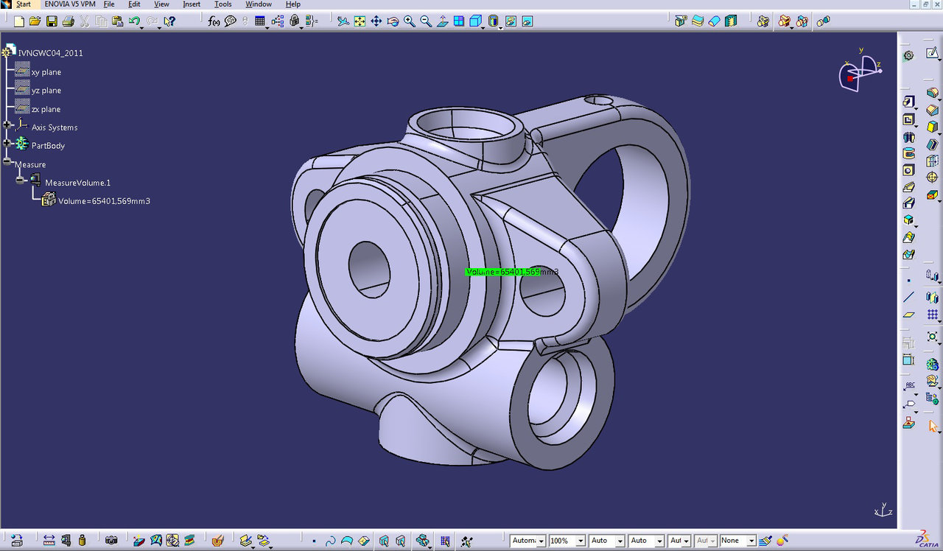This screenshot has height=551, width=943.
Task: Select the Chamfer tool
Action: 933,110
